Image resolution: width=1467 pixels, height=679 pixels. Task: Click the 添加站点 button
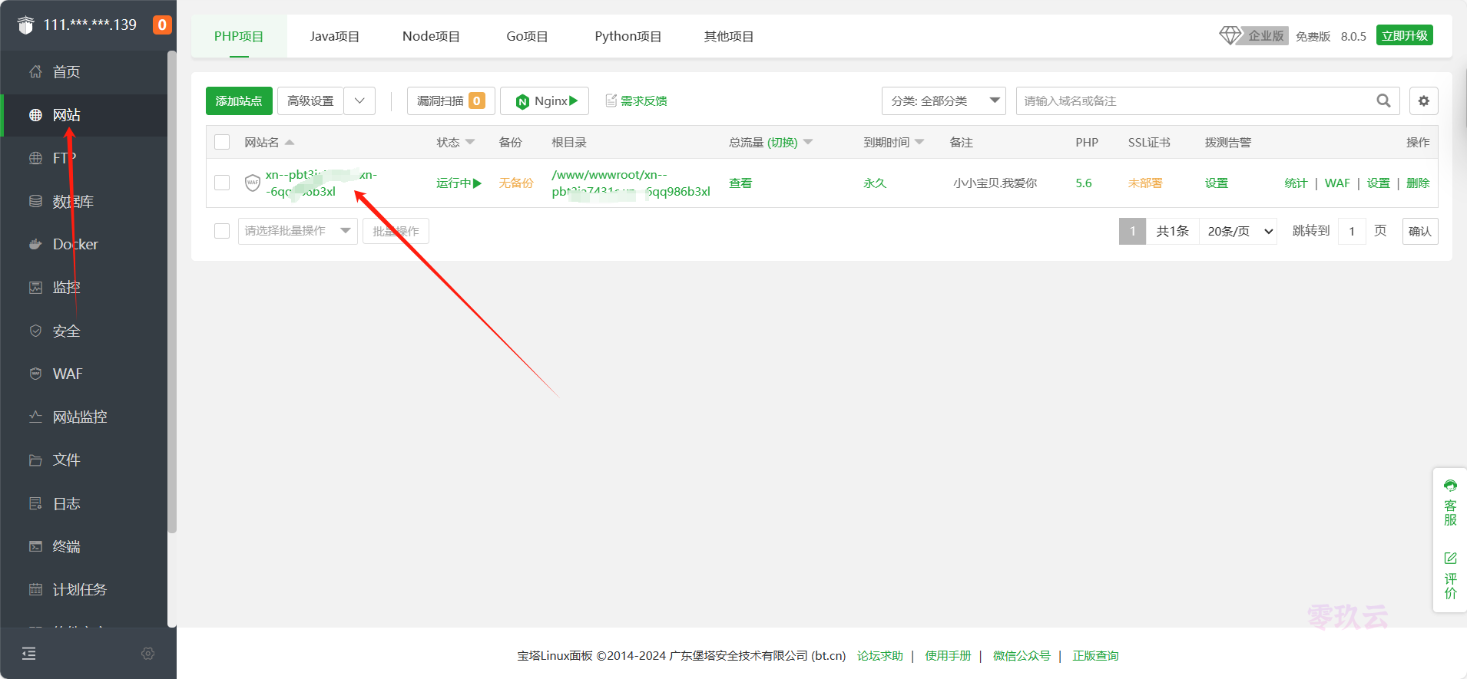coord(239,101)
